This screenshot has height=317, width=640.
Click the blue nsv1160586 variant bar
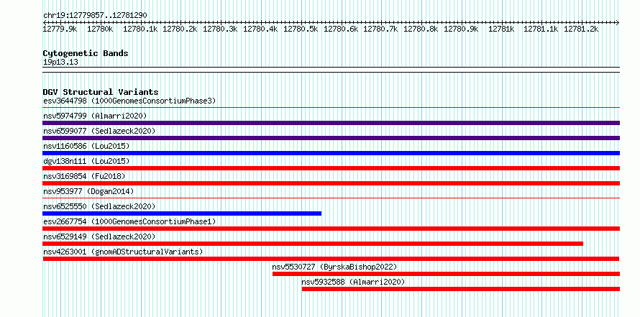[331, 153]
